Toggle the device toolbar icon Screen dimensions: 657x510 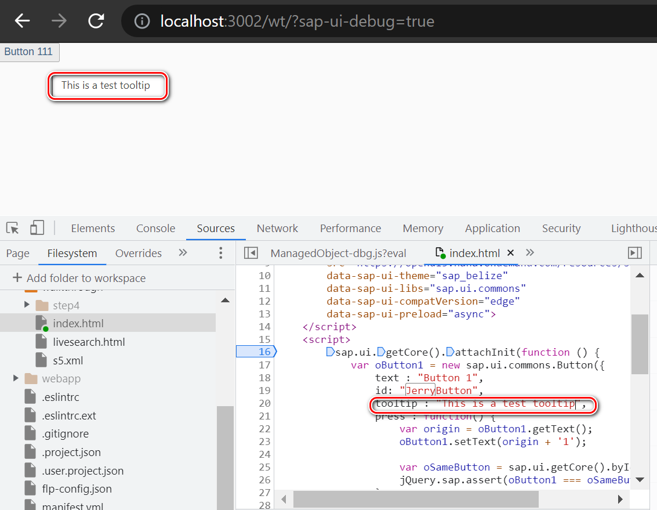tap(37, 228)
